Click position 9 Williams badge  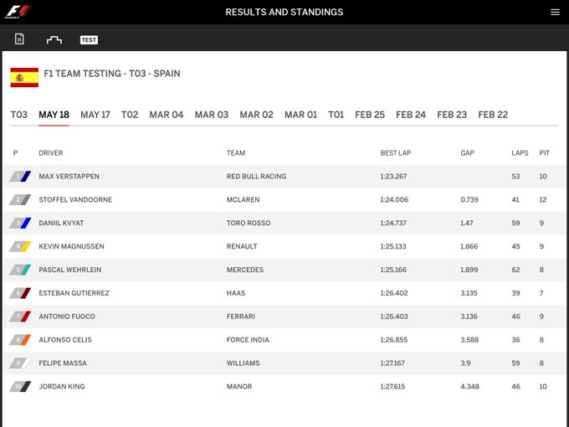coord(20,363)
